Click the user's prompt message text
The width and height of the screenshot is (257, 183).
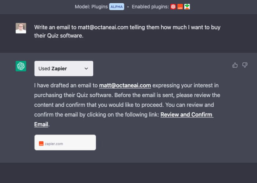coord(127,31)
